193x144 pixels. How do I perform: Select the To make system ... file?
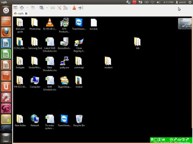49,122
